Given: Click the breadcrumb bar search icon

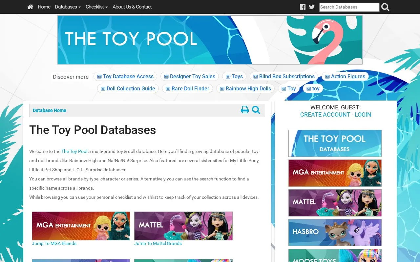Looking at the screenshot, I should [256, 110].
